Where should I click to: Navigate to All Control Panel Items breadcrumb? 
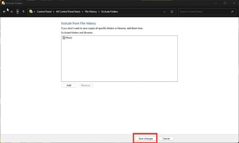pyautogui.click(x=68, y=12)
